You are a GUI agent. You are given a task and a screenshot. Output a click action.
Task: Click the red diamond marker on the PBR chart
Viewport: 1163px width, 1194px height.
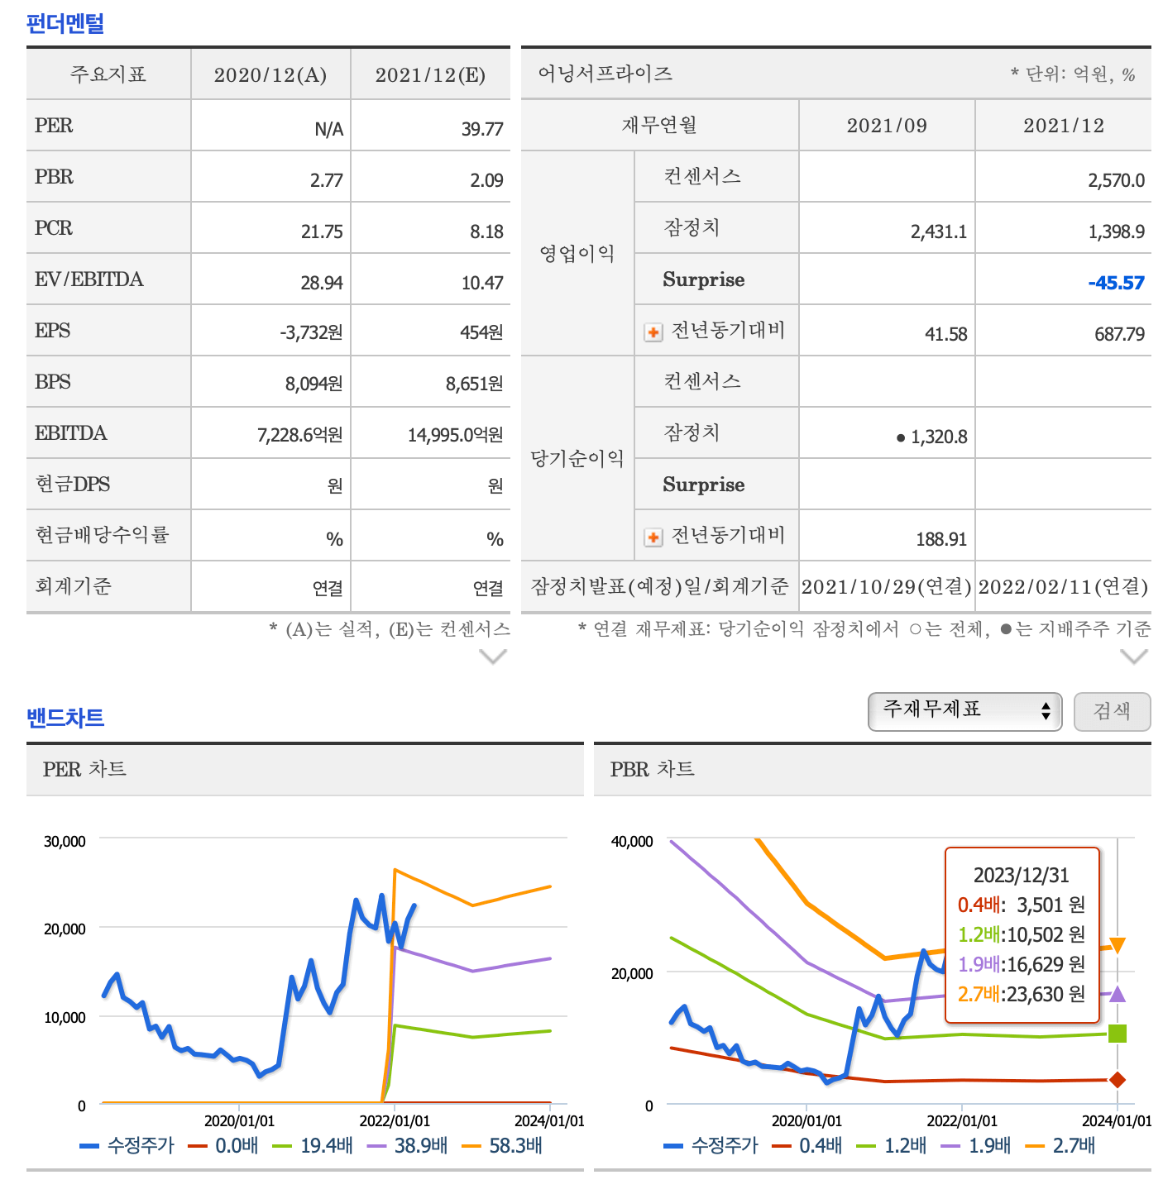tap(1118, 1077)
